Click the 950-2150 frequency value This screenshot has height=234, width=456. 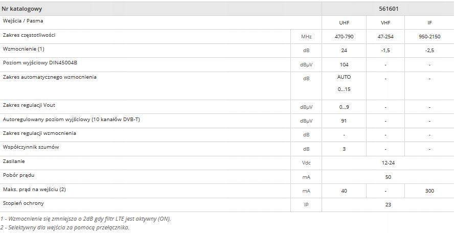[429, 37]
